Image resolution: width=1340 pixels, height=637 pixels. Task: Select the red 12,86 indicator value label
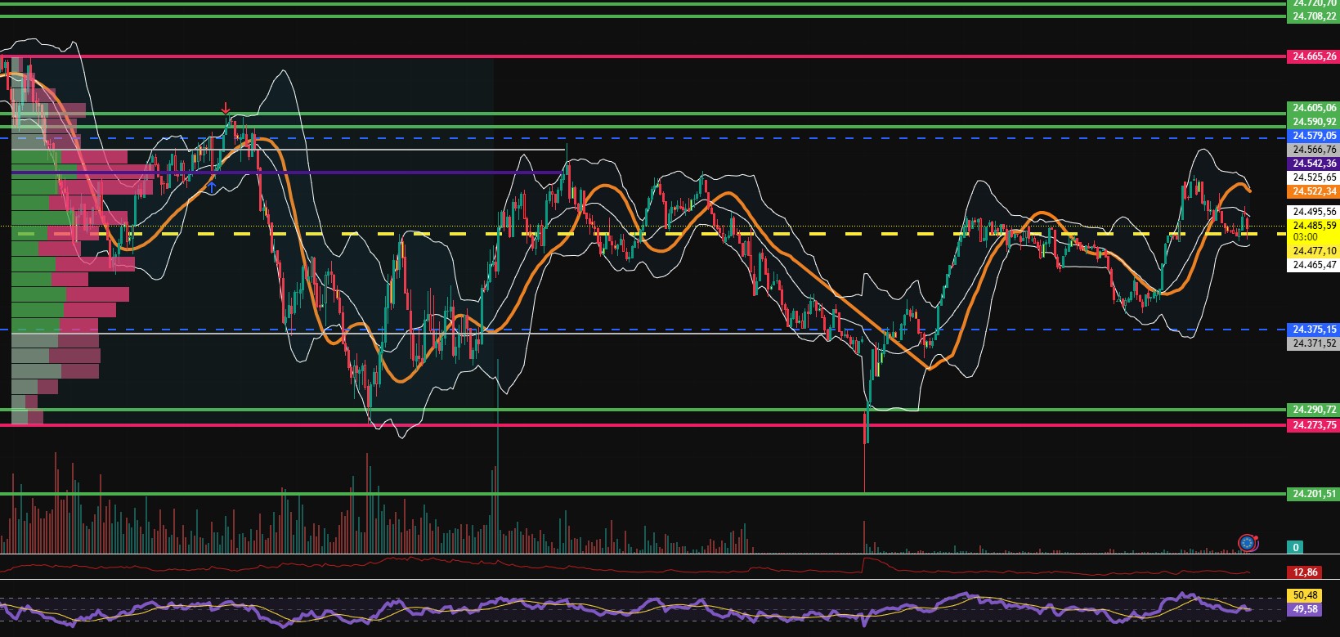click(1305, 572)
